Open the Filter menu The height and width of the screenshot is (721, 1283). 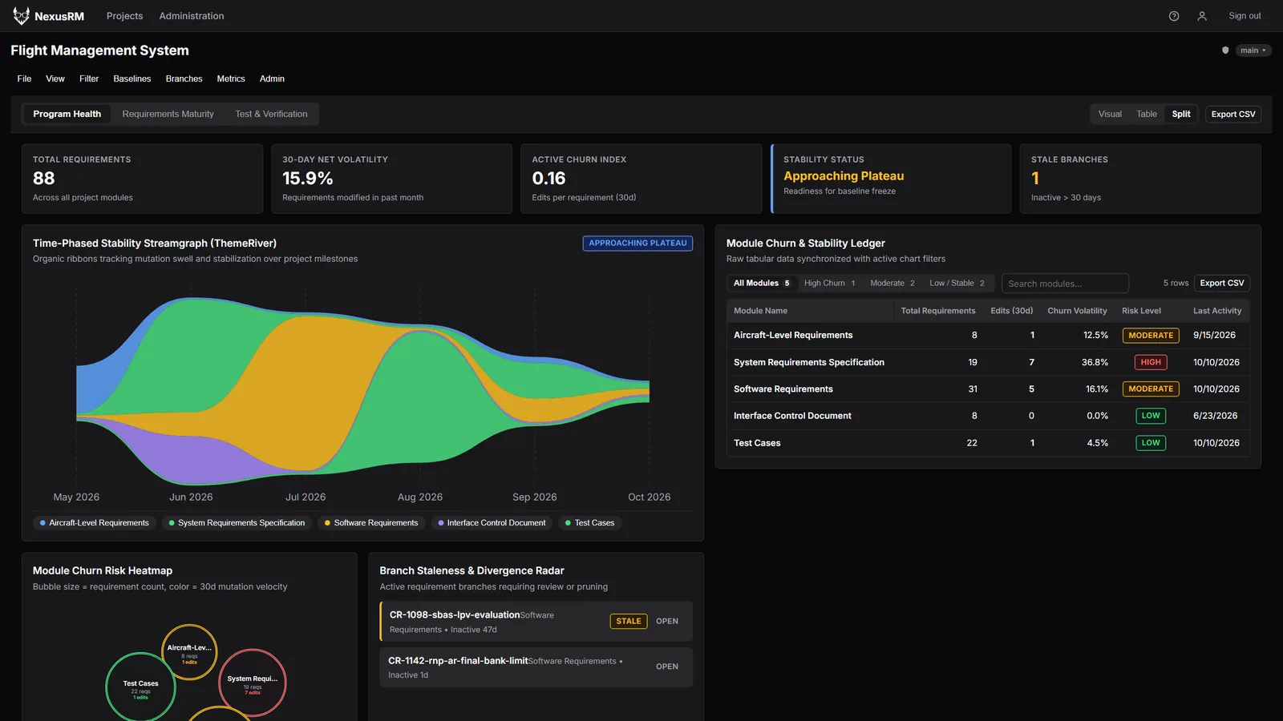click(89, 79)
